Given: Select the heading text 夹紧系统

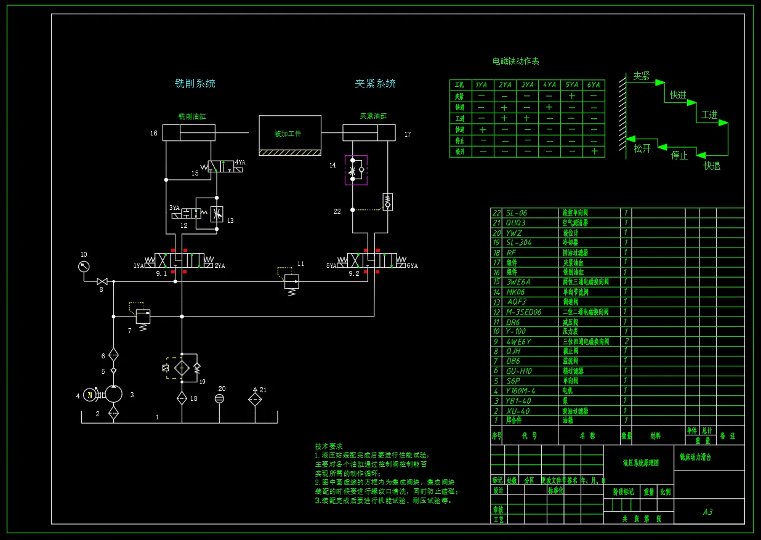Looking at the screenshot, I should [x=375, y=83].
